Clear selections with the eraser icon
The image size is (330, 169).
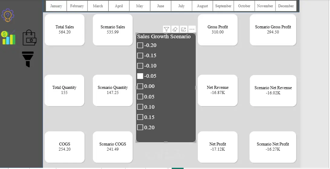click(x=175, y=29)
